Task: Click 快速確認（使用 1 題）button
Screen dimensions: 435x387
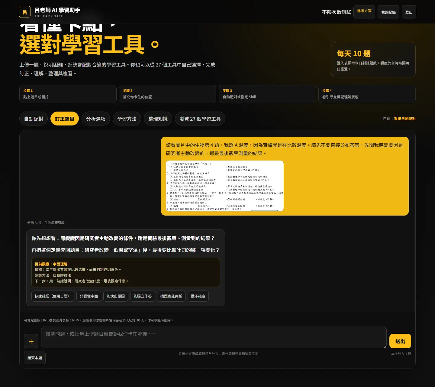Action: [x=53, y=296]
